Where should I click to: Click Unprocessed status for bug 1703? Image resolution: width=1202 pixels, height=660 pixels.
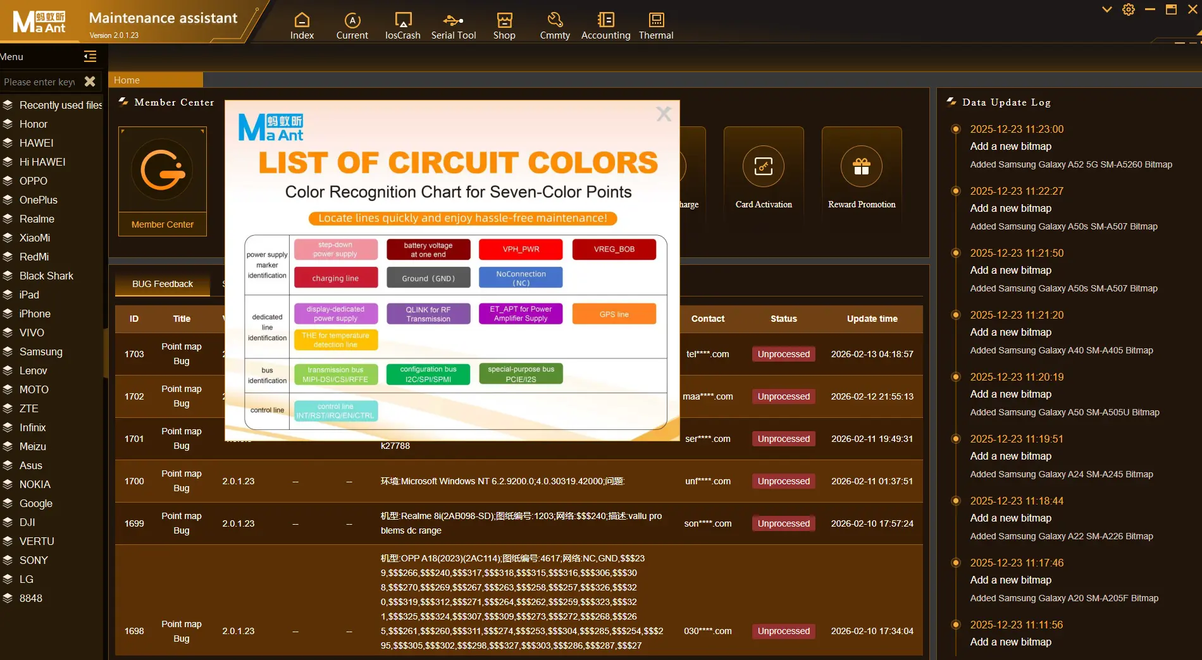click(783, 354)
